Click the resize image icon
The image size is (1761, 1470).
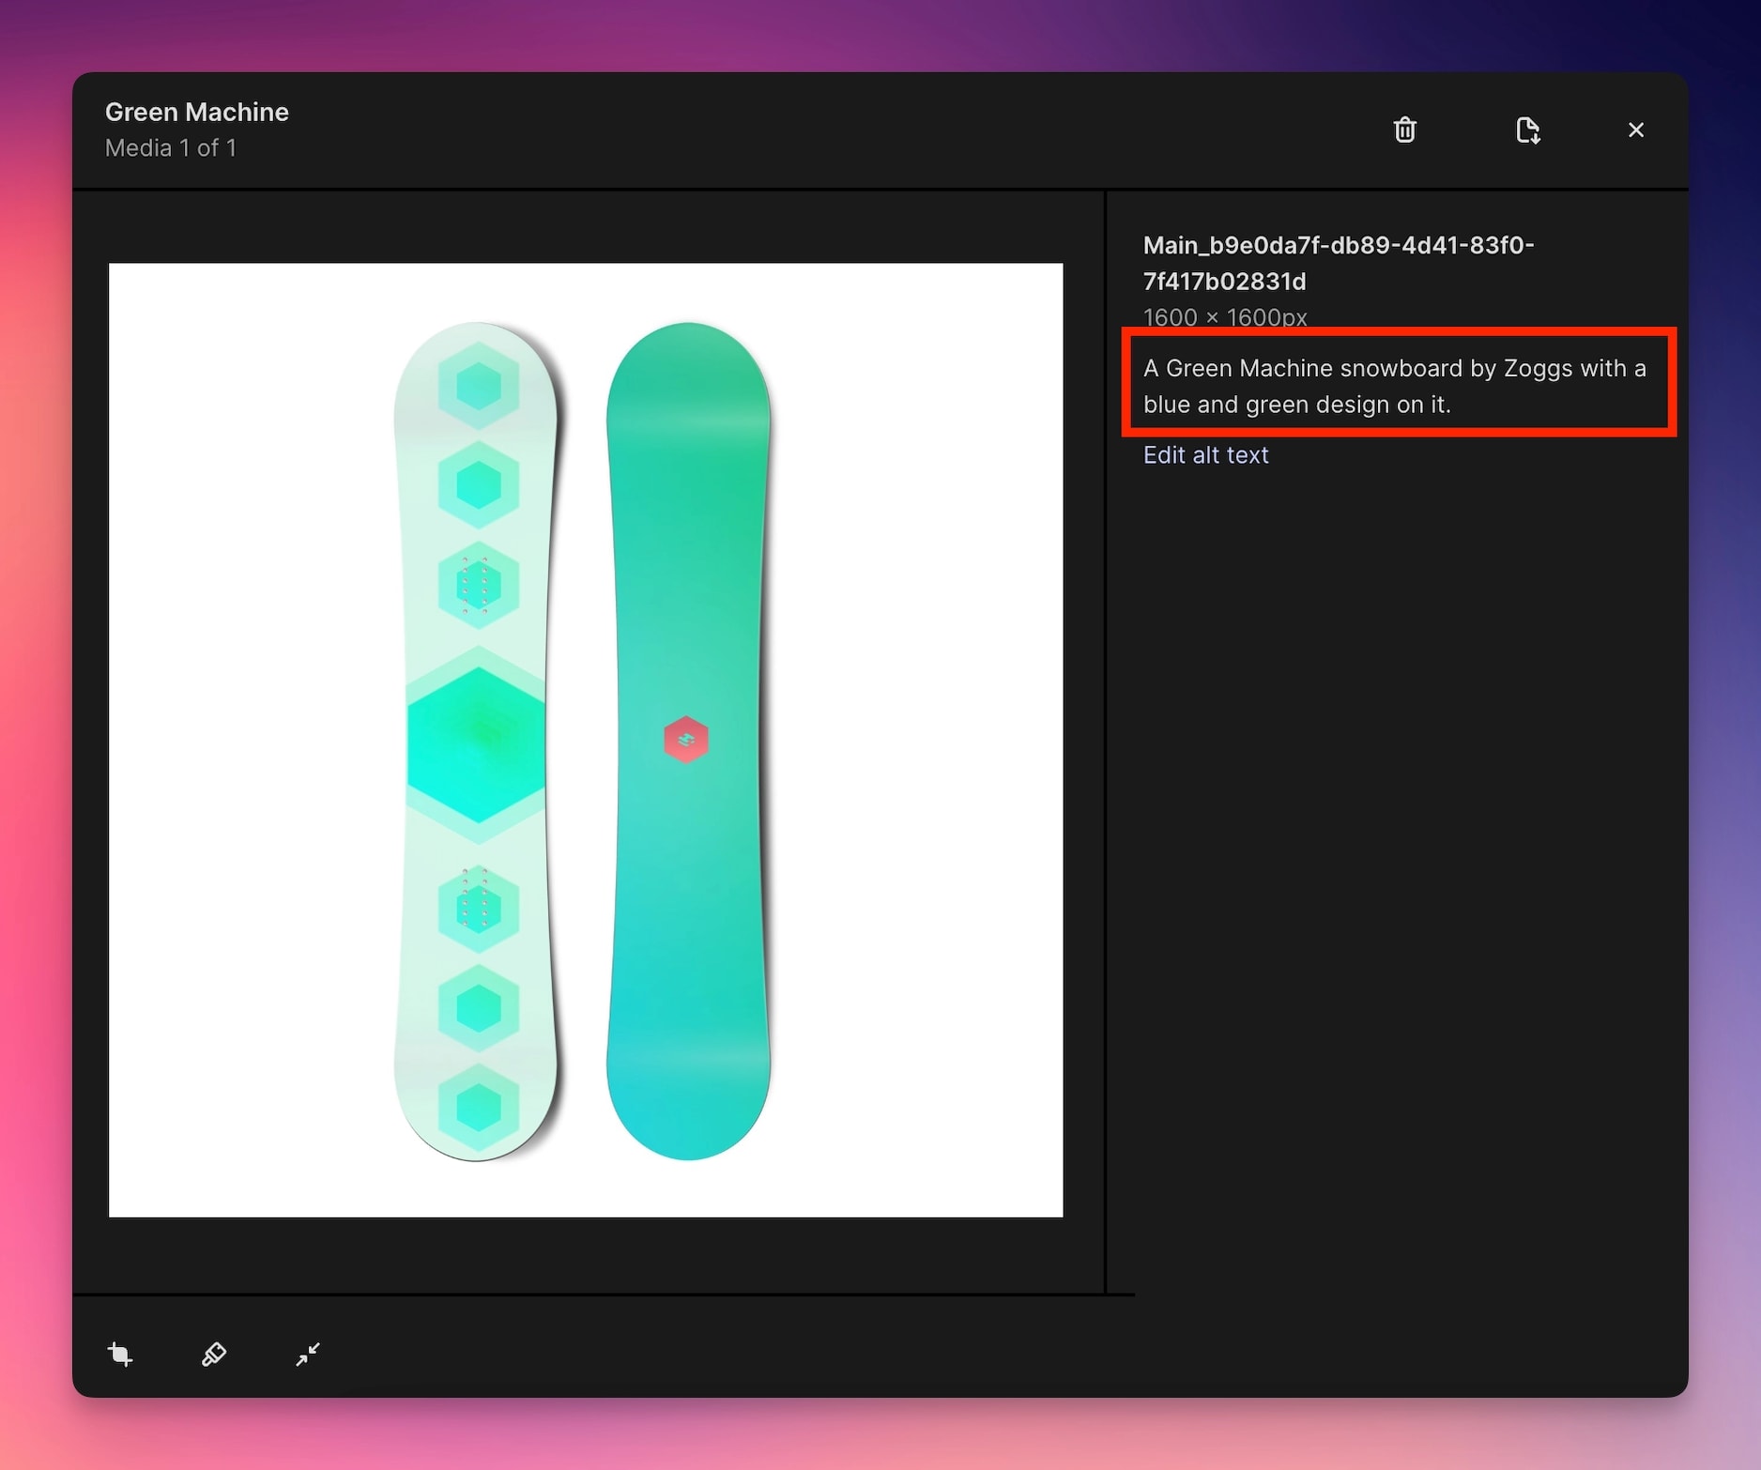pos(308,1354)
